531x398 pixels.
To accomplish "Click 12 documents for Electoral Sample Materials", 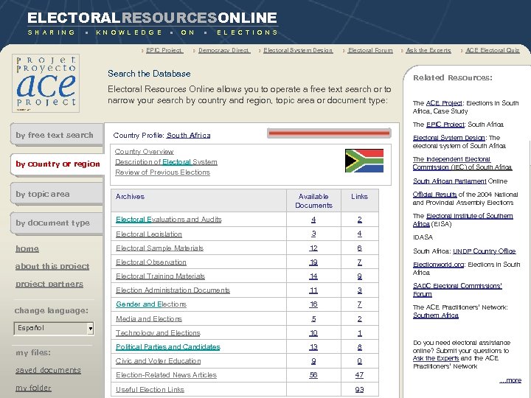I will pyautogui.click(x=313, y=248).
